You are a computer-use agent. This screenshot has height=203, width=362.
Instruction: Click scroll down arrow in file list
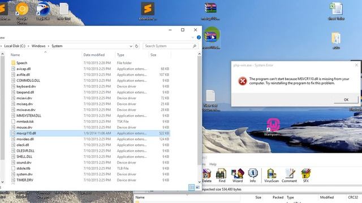point(200,182)
